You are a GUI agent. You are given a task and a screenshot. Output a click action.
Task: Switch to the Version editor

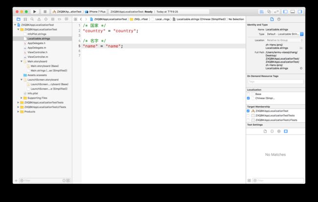(276, 12)
